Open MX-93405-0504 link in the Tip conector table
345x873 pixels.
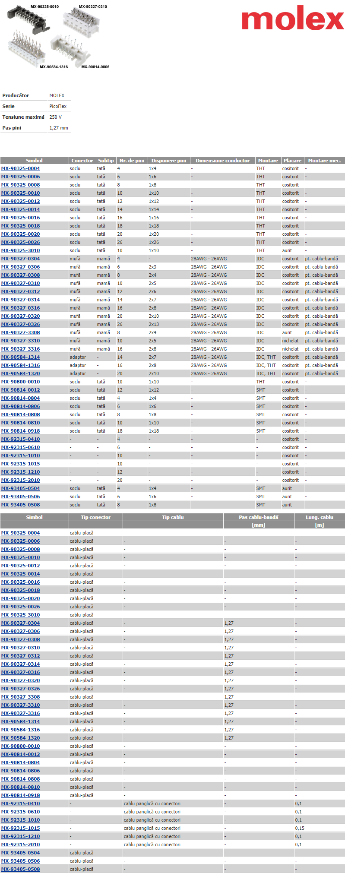(20, 853)
